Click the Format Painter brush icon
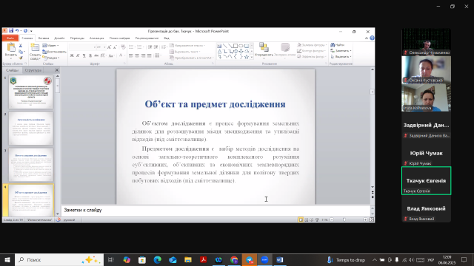Image resolution: width=474 pixels, height=266 pixels. click(x=21, y=58)
